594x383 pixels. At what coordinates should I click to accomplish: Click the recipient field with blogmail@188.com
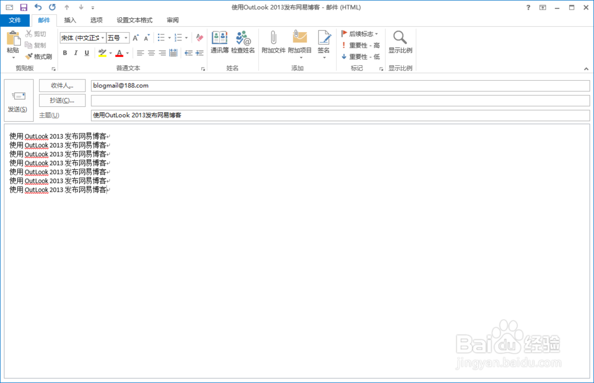(x=340, y=86)
